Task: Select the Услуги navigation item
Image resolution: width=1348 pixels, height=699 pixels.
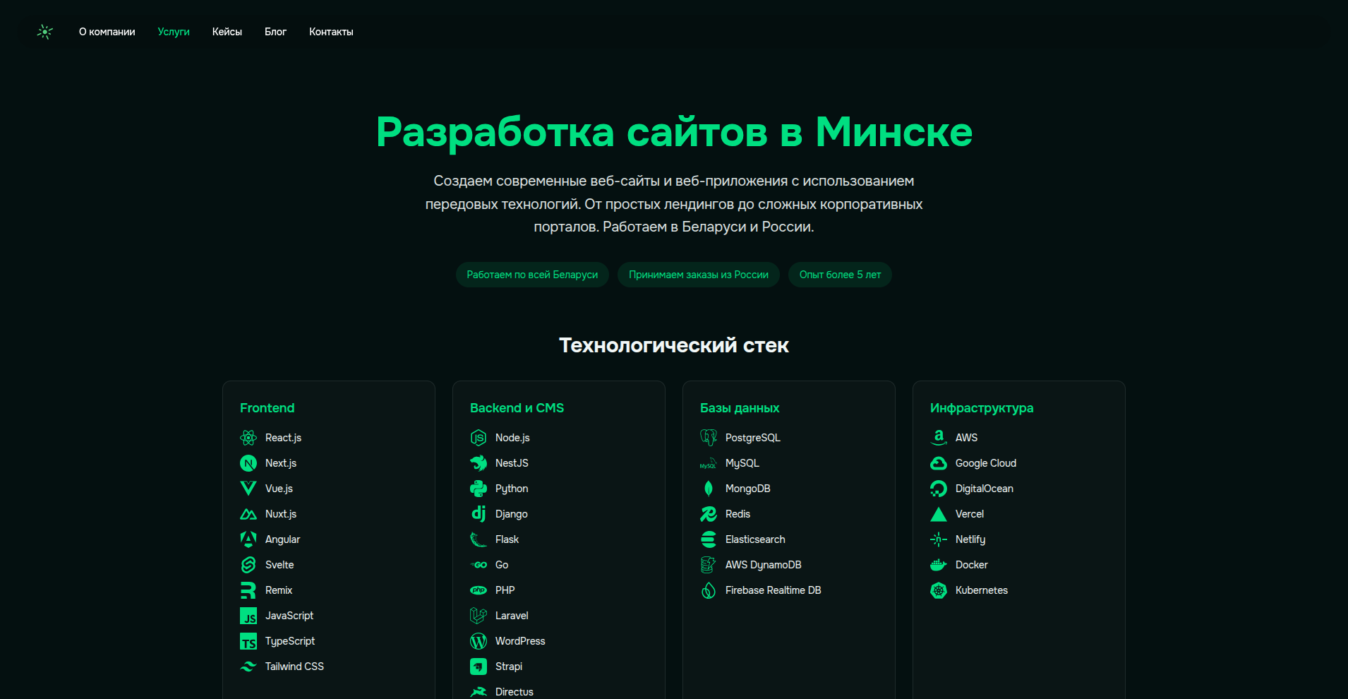Action: (174, 32)
